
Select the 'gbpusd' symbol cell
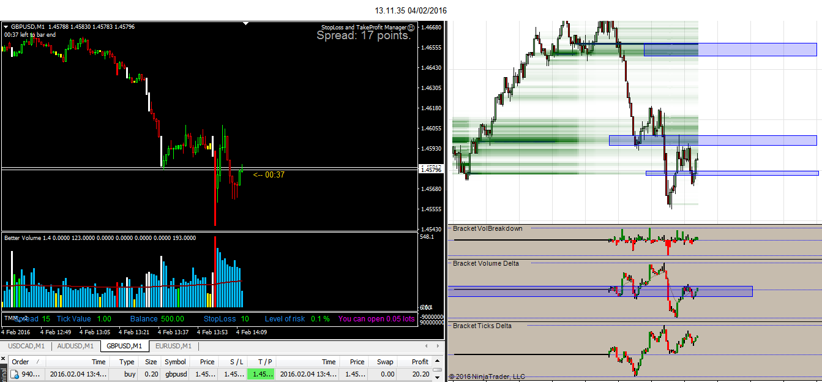point(175,374)
